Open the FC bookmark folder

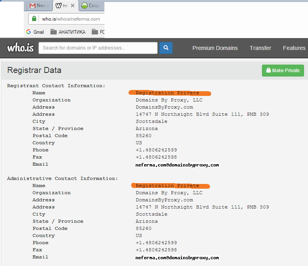[98, 32]
